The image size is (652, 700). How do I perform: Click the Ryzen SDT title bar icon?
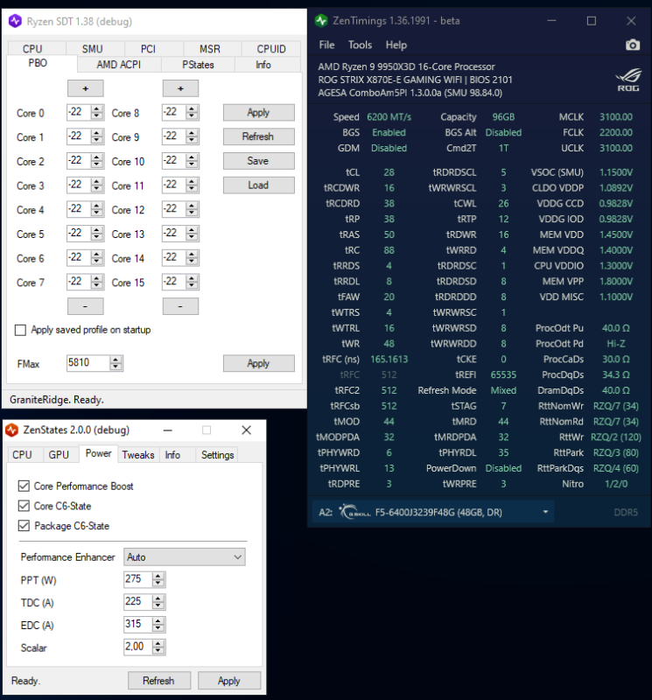(x=15, y=21)
